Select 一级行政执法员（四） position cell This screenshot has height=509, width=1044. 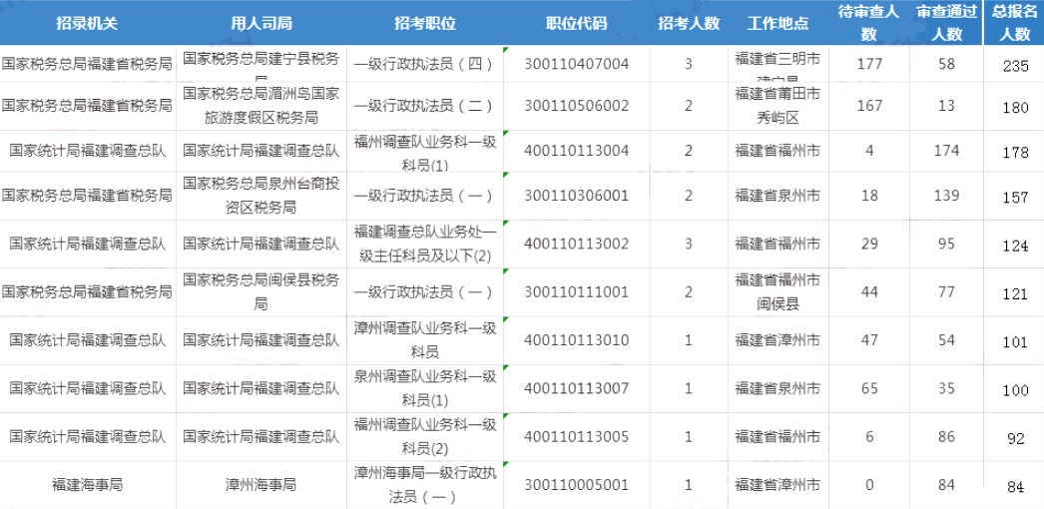tap(425, 65)
